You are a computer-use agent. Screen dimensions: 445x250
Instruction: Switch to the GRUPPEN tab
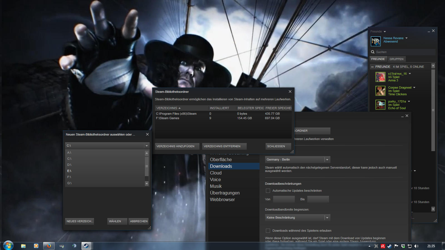(396, 59)
